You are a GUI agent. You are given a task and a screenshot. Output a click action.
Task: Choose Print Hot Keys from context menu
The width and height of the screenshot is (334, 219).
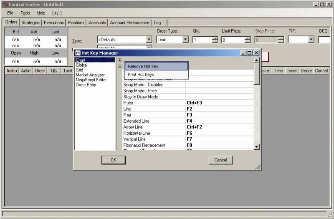156,75
